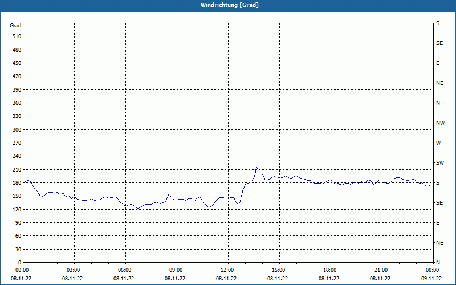Select the 08.11.22 date under 12:00
This screenshot has height=285, width=456.
(x=226, y=278)
